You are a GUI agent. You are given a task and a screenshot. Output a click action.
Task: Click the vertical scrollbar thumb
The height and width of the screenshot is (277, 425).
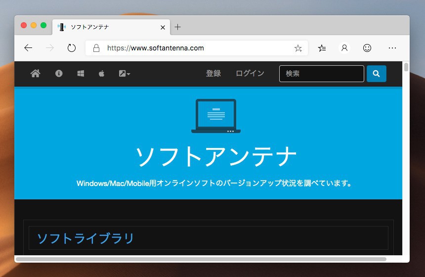click(406, 67)
